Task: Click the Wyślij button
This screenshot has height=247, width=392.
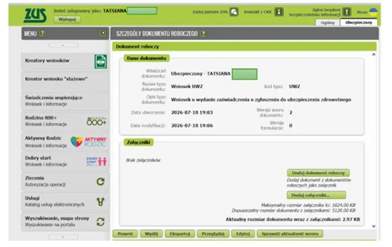Action: point(151,234)
